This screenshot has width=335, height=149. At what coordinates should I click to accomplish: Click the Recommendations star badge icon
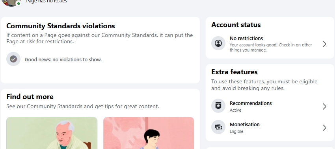218,106
